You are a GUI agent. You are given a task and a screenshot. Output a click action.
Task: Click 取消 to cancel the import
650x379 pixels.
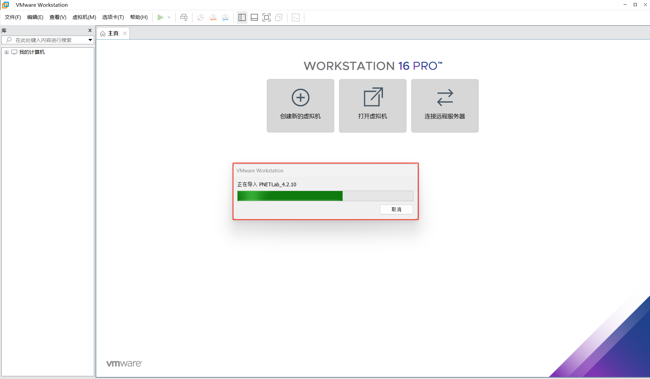pos(396,209)
